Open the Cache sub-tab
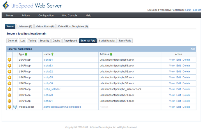 (x=56, y=41)
